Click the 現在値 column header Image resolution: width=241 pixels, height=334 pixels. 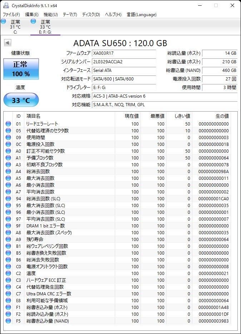click(x=128, y=116)
